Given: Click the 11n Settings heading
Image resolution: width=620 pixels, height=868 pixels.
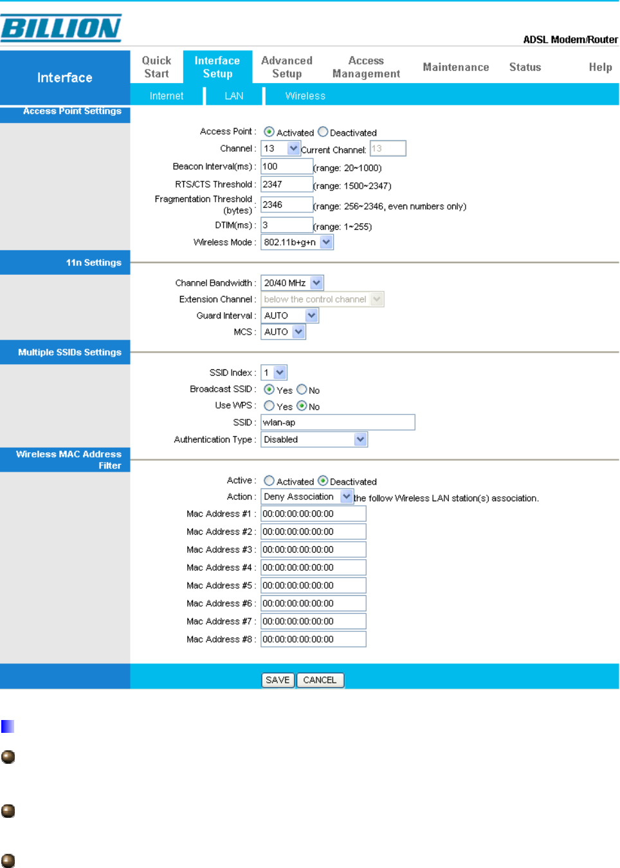Looking at the screenshot, I should pos(94,263).
